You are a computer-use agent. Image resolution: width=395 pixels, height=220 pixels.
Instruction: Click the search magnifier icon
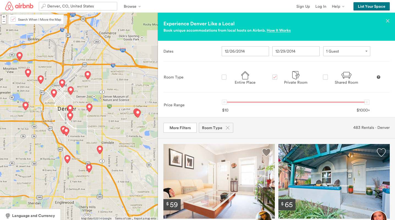[43, 6]
